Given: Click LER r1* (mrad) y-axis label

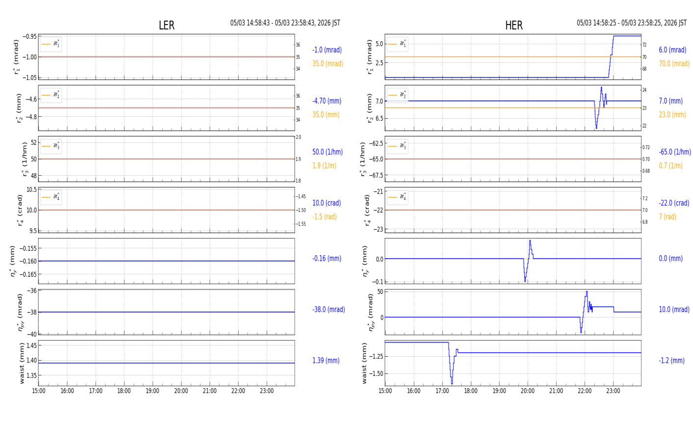Looking at the screenshot, I should point(17,57).
